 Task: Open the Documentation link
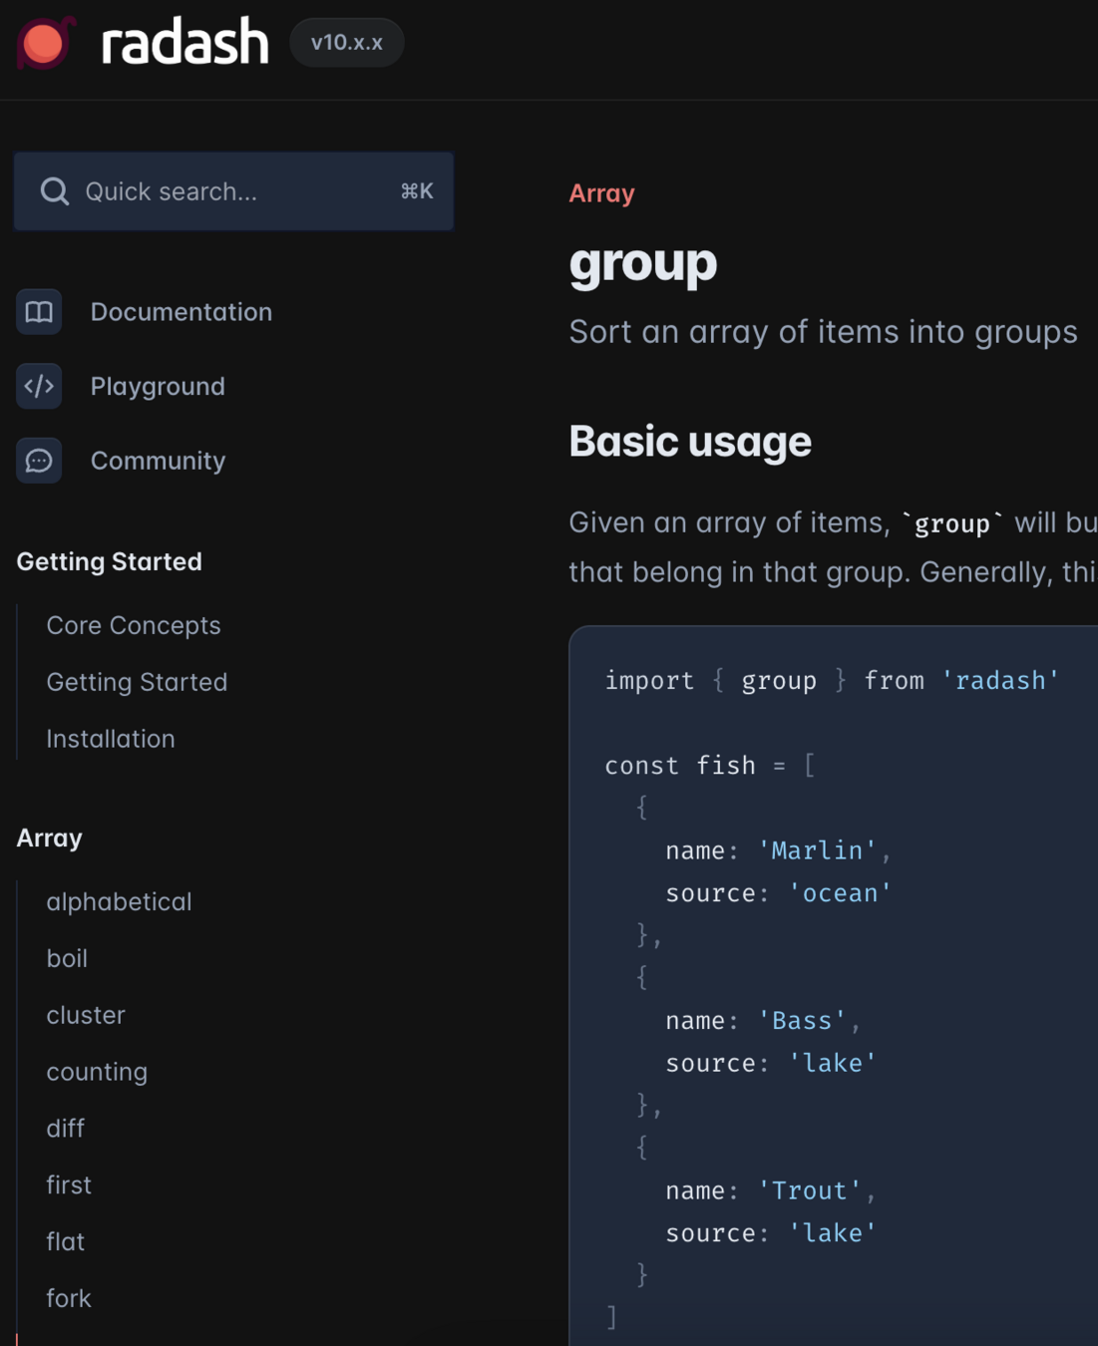[x=181, y=312]
